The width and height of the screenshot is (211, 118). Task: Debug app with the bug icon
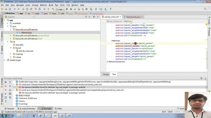click(x=71, y=9)
